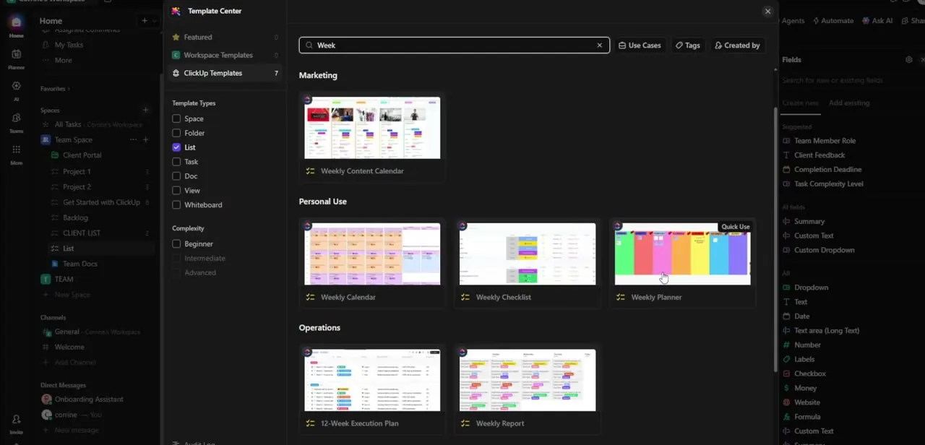925x445 pixels.
Task: Enable the Folder template type checkbox
Action: [x=176, y=133]
